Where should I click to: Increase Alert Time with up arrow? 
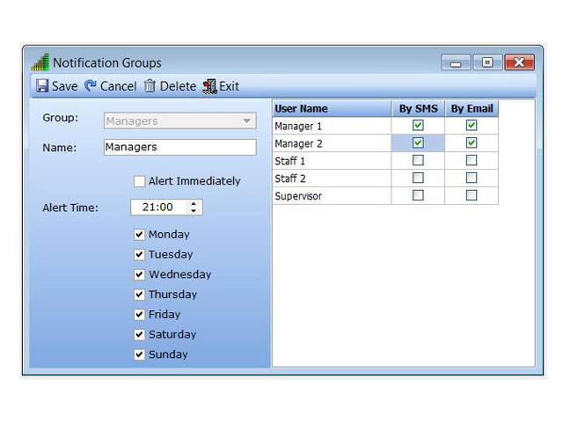194,204
